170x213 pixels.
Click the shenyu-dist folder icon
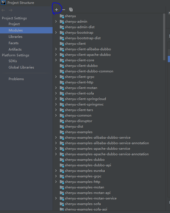click(62, 127)
